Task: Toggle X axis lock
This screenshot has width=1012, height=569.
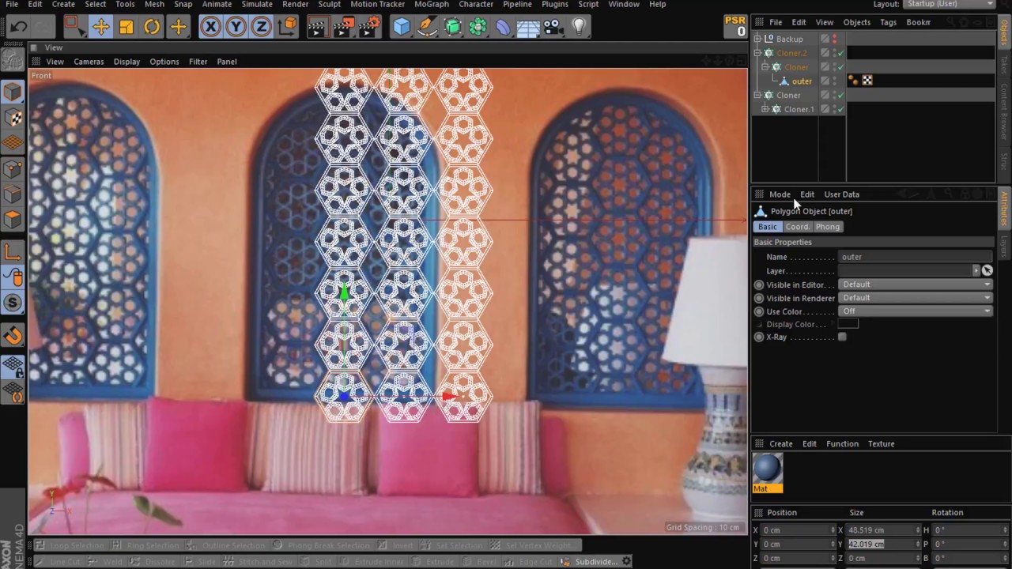Action: (210, 27)
